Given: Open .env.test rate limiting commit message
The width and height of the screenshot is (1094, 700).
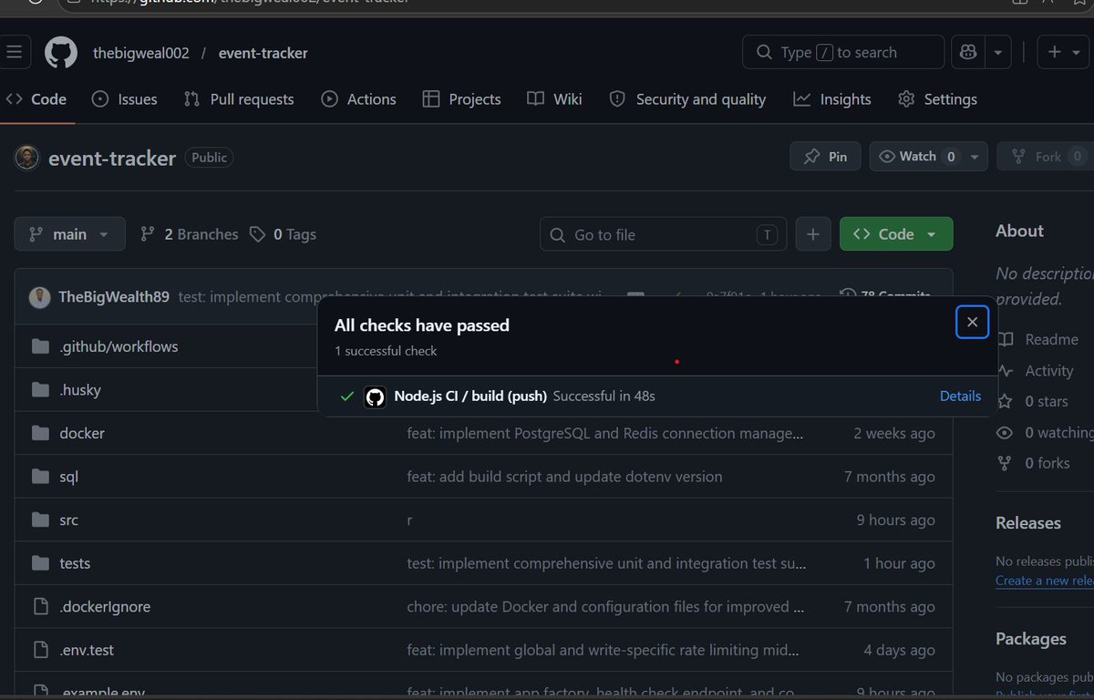Looking at the screenshot, I should [x=603, y=650].
